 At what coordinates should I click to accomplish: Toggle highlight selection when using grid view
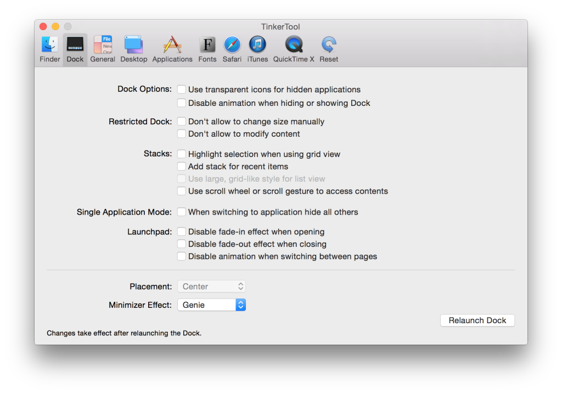[182, 154]
